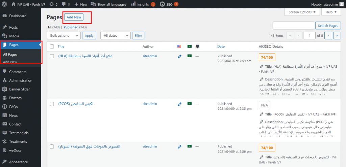Viewport: 346px width, 167px height.
Task: Edit AIOSEO Description pencil in PCOS row
Action: click(x=262, y=122)
